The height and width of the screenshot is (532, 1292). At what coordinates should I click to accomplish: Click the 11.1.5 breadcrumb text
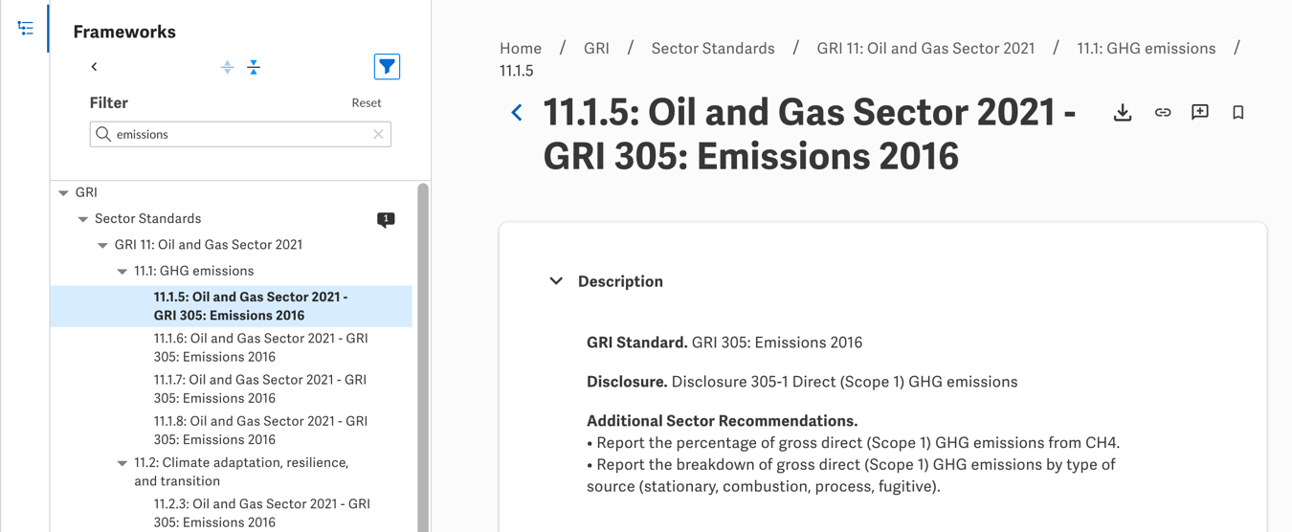(x=517, y=71)
